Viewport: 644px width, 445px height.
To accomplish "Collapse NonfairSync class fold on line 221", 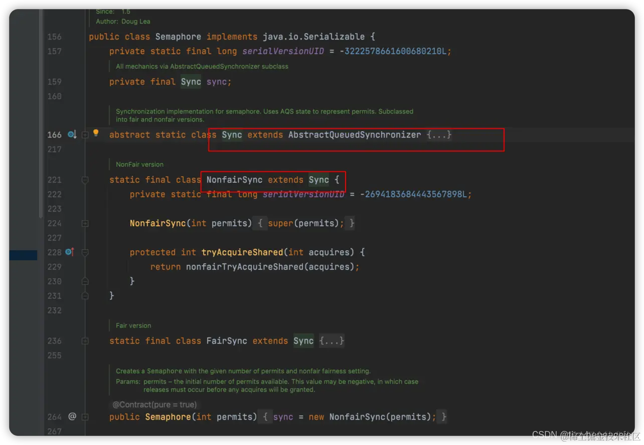I will click(85, 180).
